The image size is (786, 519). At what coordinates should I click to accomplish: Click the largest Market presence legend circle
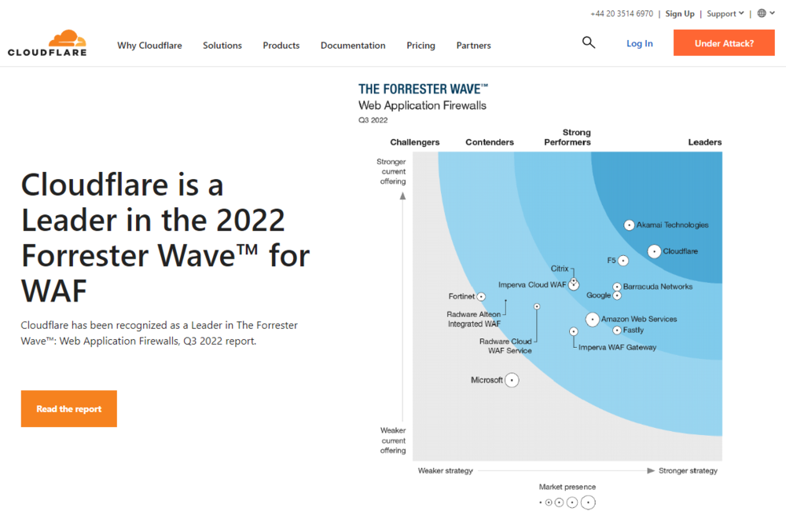click(x=588, y=502)
